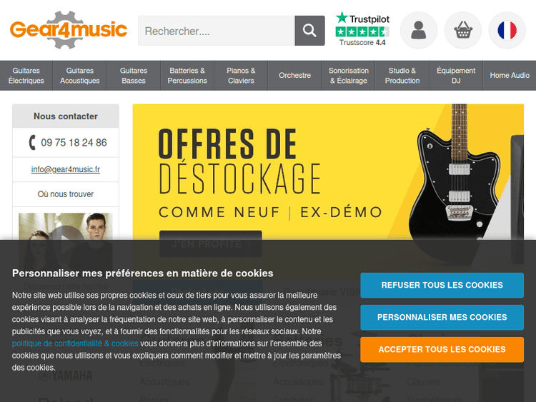536x402 pixels.
Task: Open the user account icon
Action: 418,31
